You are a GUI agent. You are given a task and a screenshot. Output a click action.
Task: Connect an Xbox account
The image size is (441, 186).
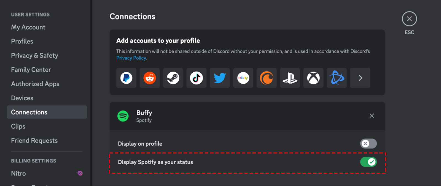pos(313,78)
